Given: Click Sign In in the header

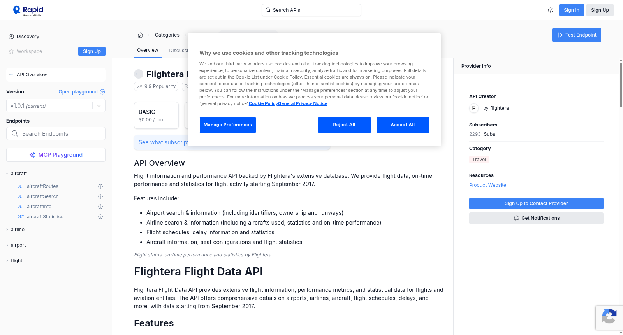Looking at the screenshot, I should [572, 10].
